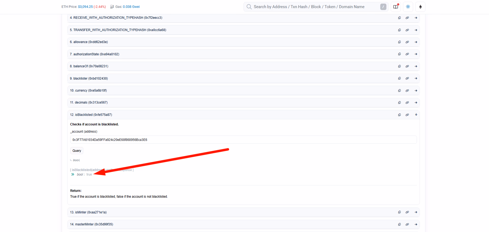Copy permalink for masterMinter method
Image resolution: width=489 pixels, height=232 pixels.
pos(407,224)
